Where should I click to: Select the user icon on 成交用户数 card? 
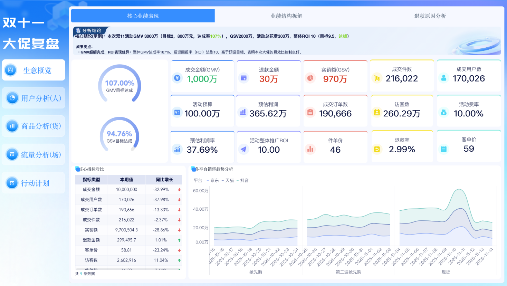[444, 78]
